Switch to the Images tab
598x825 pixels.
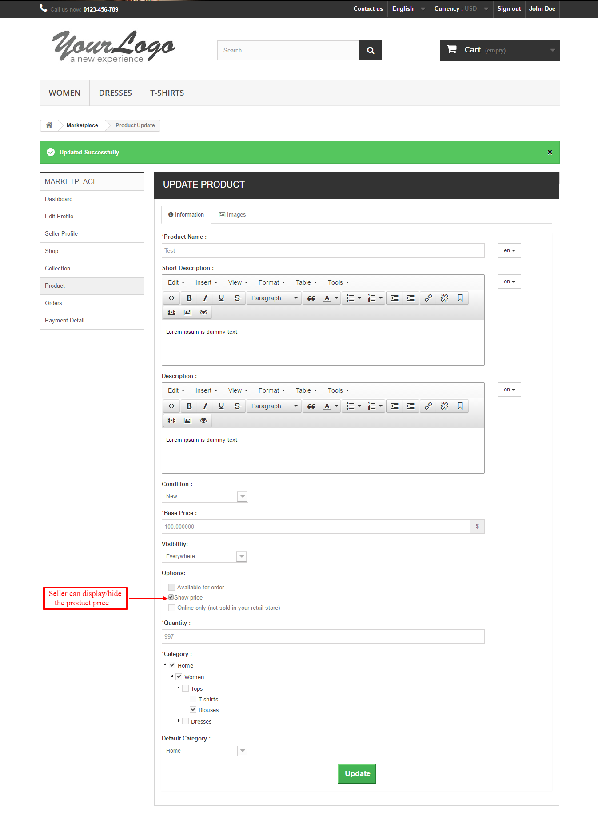[232, 215]
